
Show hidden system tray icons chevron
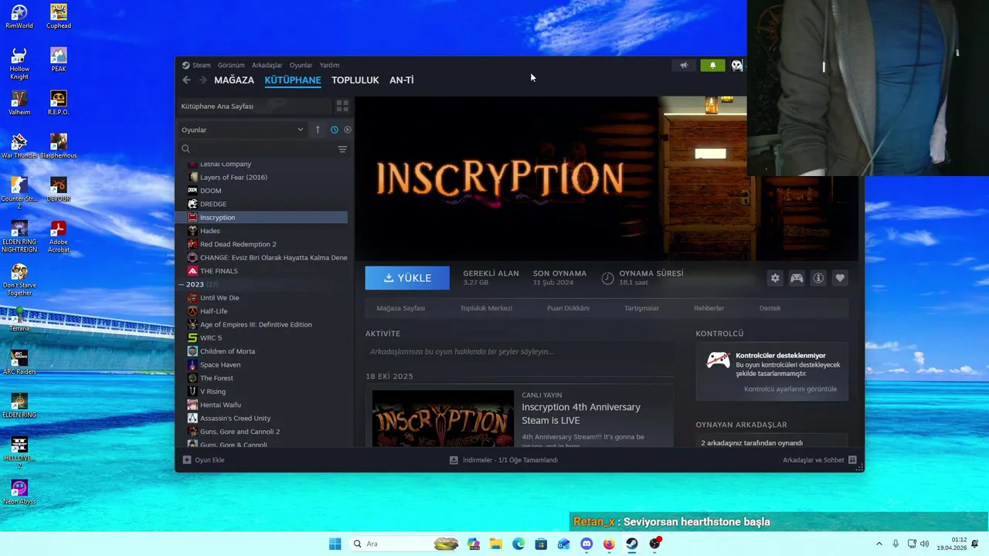pos(879,544)
